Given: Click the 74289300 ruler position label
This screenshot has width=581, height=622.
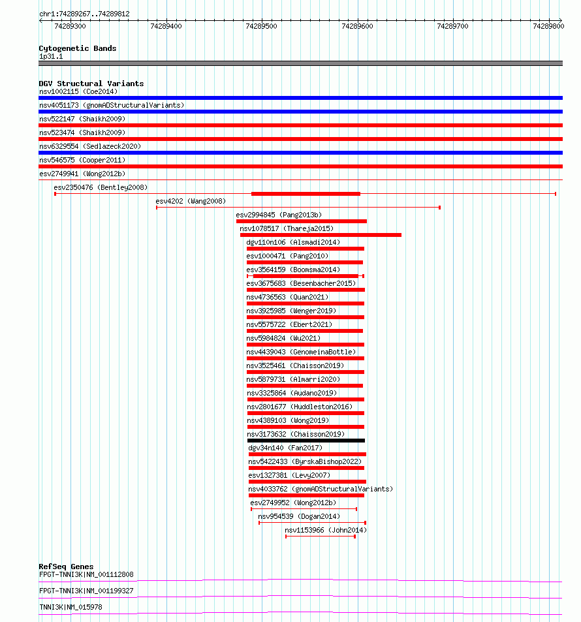Looking at the screenshot, I should (x=70, y=26).
